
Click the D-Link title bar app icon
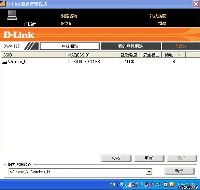[x=3, y=4]
